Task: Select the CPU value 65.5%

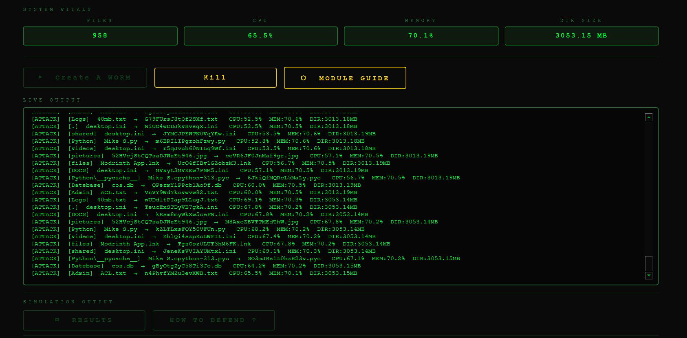Action: click(x=260, y=35)
